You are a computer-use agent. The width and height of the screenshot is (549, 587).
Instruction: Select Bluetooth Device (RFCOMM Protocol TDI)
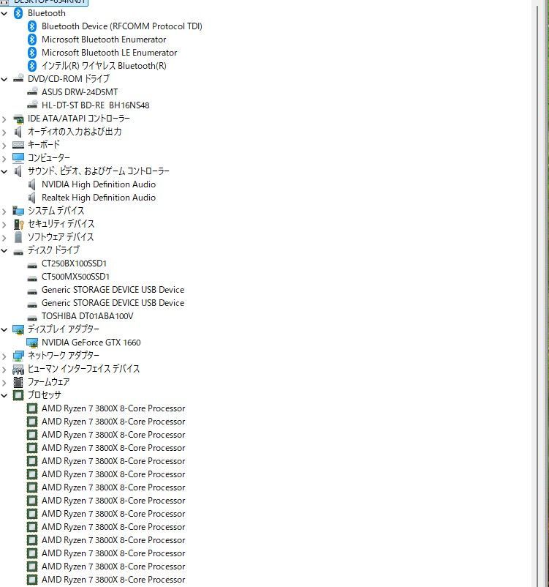point(122,26)
